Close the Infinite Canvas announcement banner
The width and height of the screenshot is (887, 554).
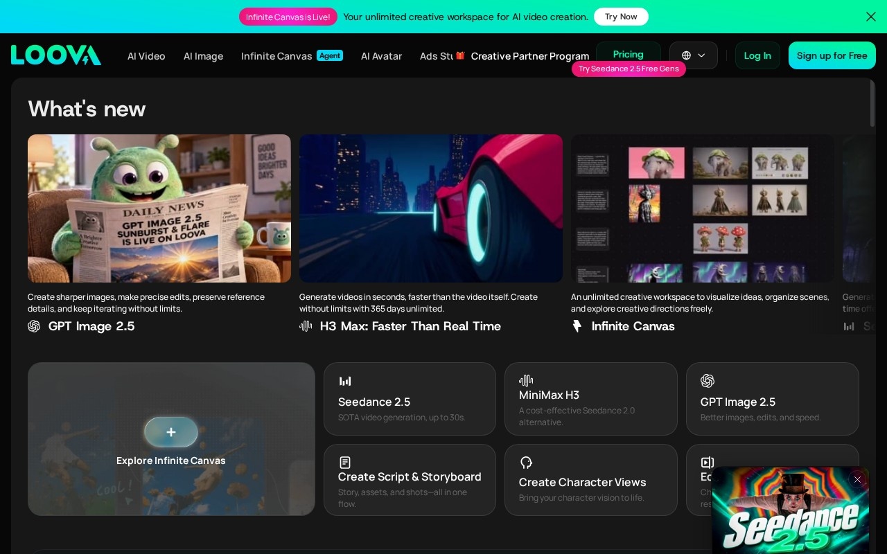click(871, 17)
